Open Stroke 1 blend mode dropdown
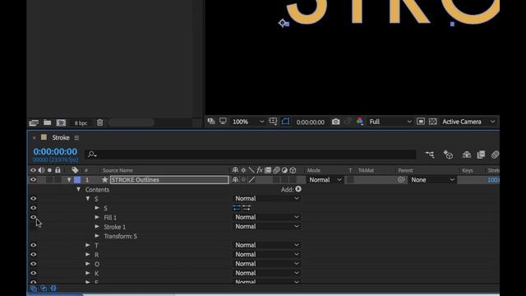This screenshot has height=296, width=526. point(266,227)
